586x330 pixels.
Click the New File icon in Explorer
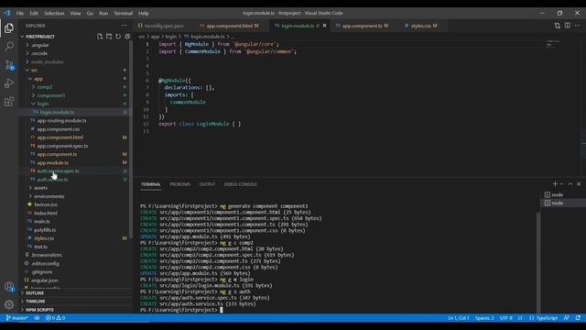[100, 37]
